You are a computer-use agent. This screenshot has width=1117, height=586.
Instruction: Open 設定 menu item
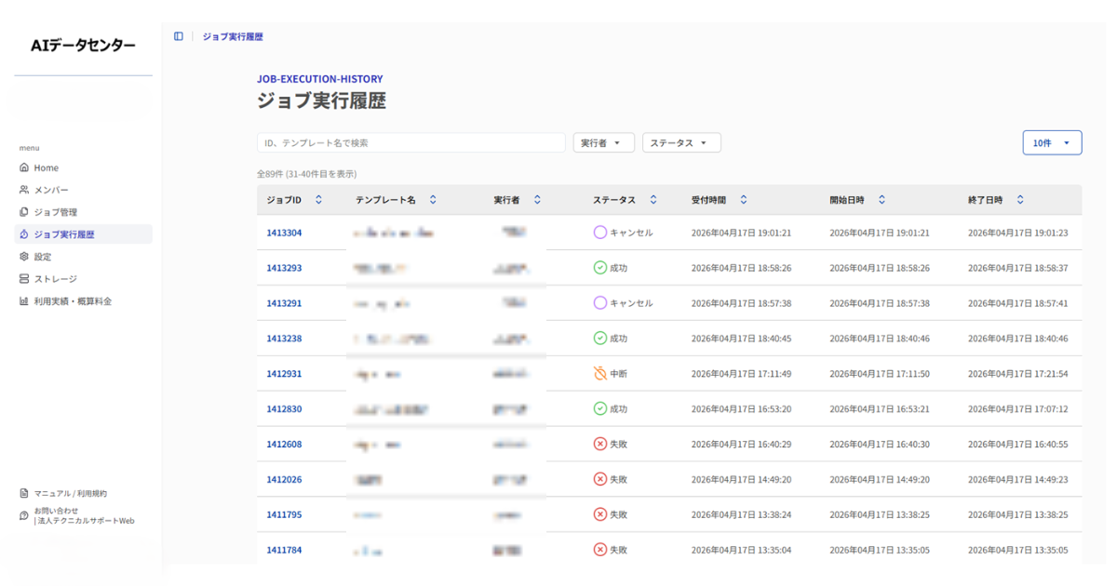coord(83,257)
